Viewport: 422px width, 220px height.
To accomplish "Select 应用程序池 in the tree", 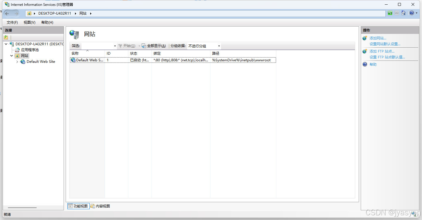I will 30,50.
